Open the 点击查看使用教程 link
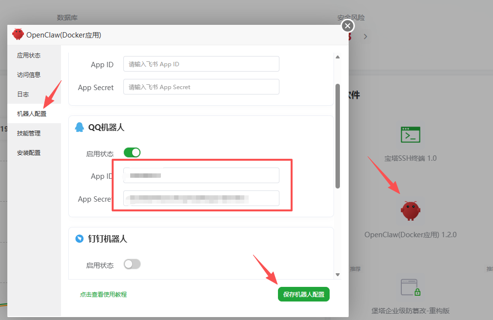This screenshot has width=493, height=320. coord(103,294)
